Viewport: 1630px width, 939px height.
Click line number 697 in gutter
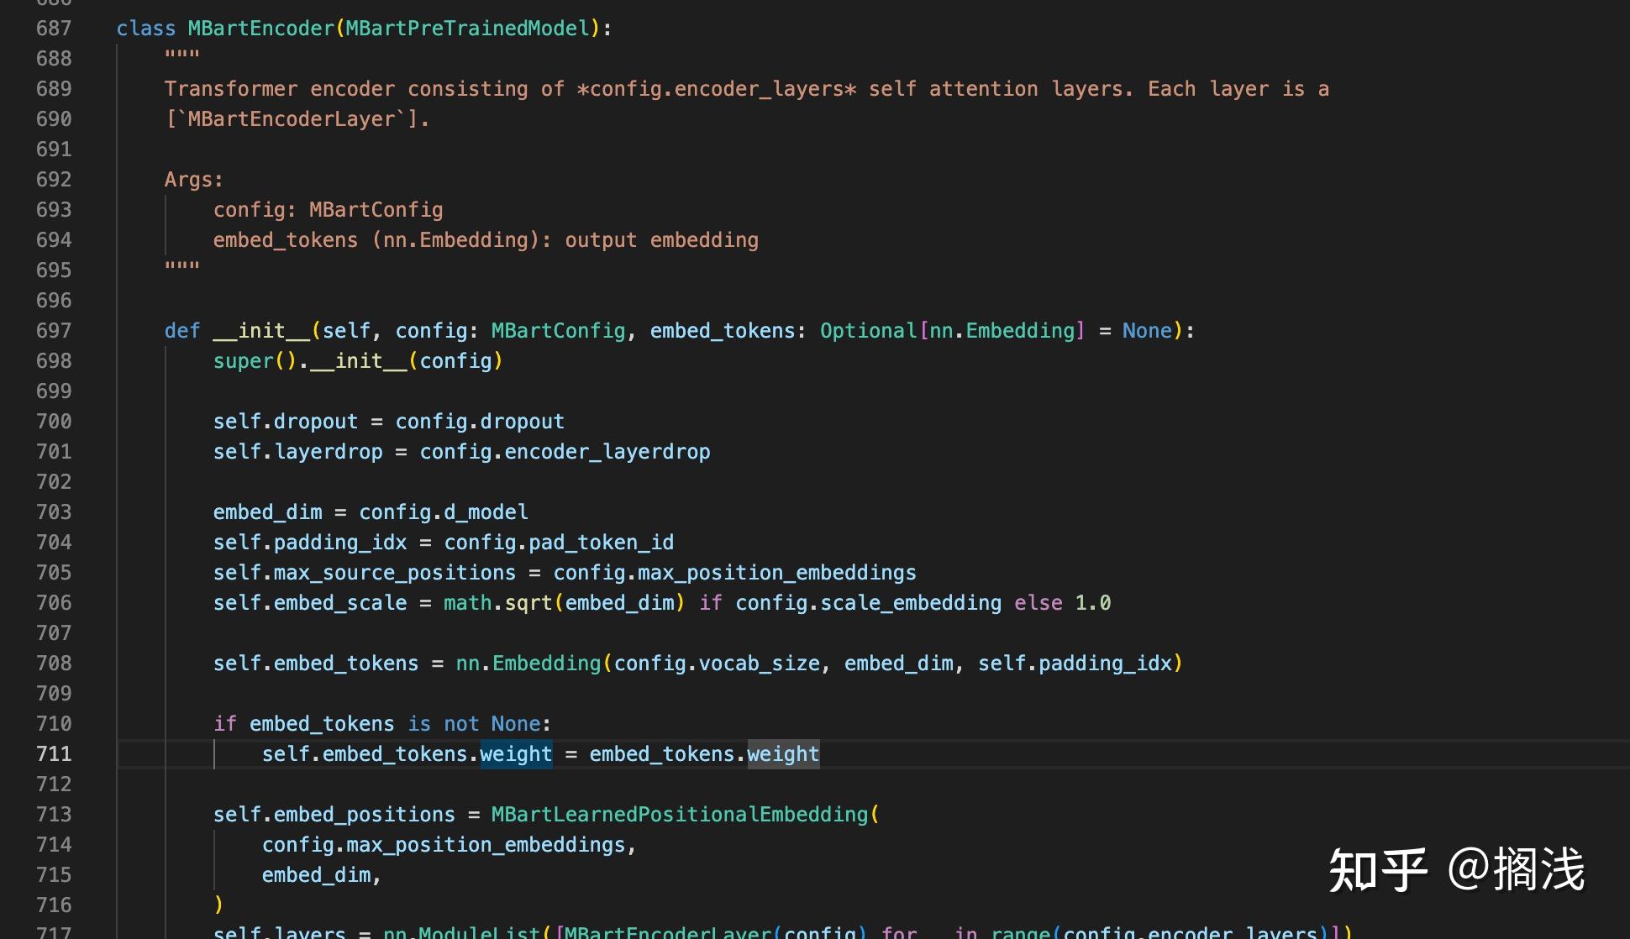54,330
